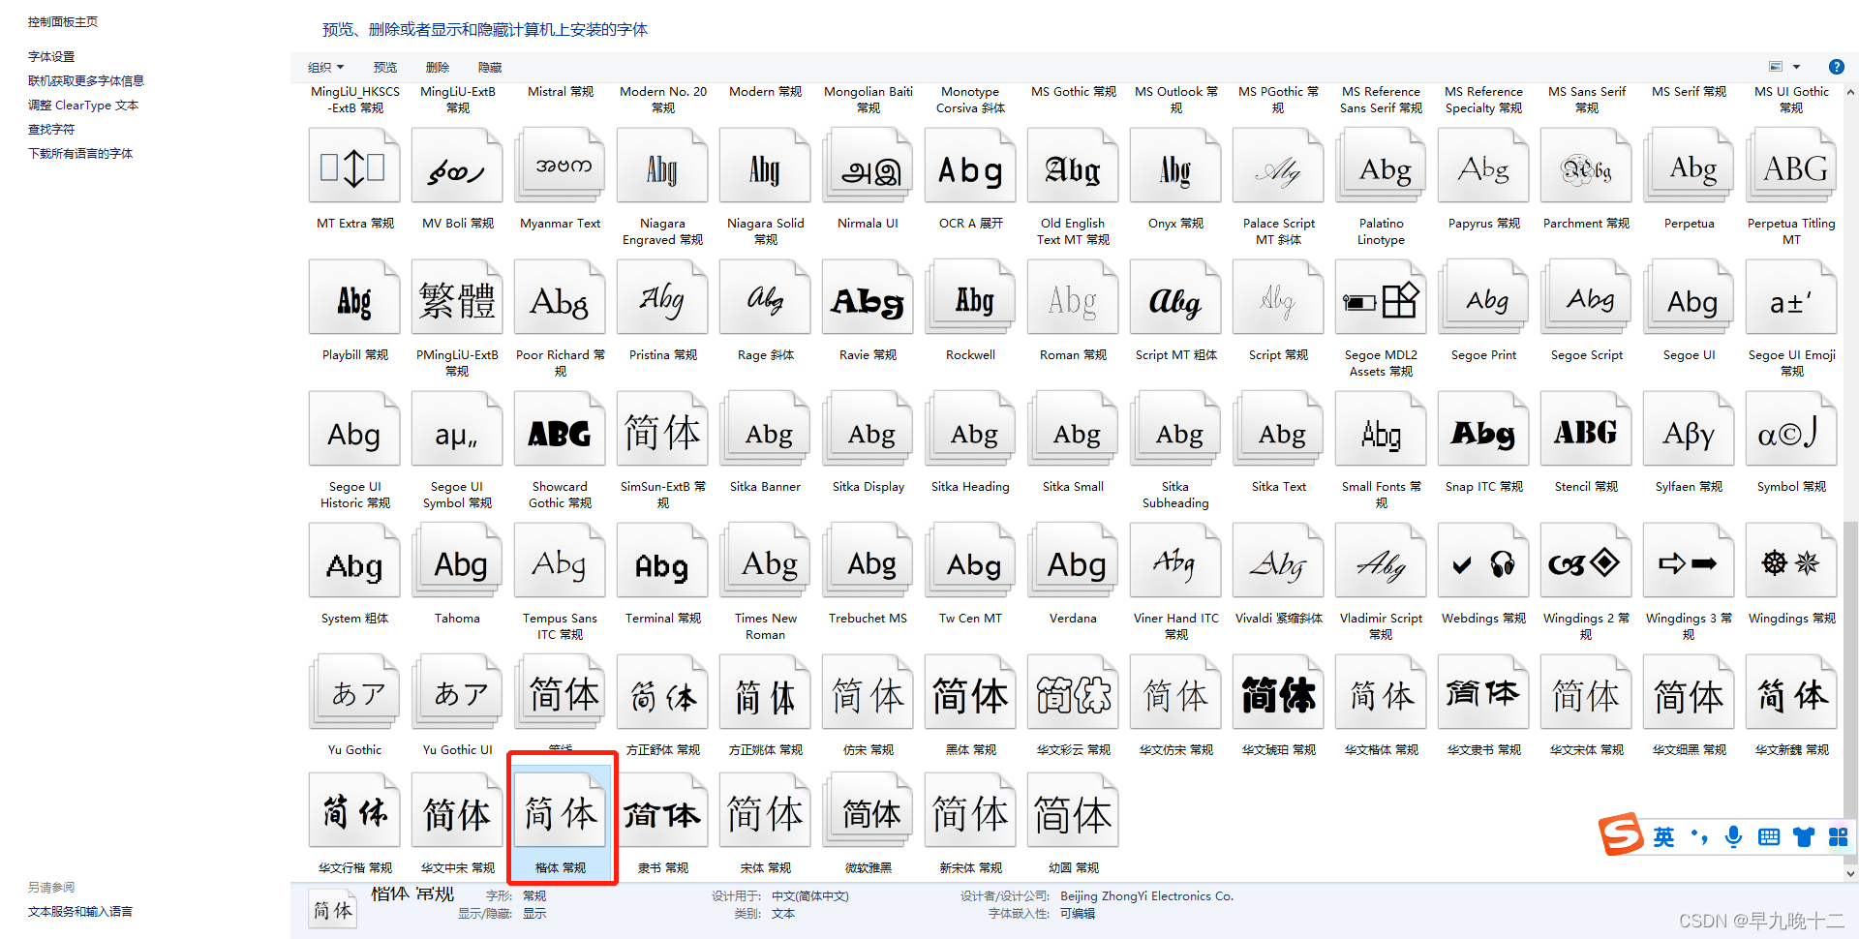Select the 楷体 常规 font icon

560,811
